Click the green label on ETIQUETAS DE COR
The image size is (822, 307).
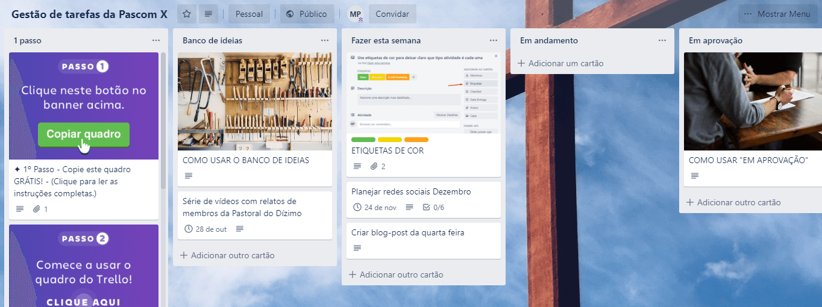363,140
